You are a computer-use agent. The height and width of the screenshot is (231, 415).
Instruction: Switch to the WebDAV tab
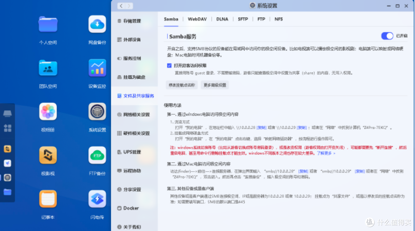pyautogui.click(x=197, y=19)
